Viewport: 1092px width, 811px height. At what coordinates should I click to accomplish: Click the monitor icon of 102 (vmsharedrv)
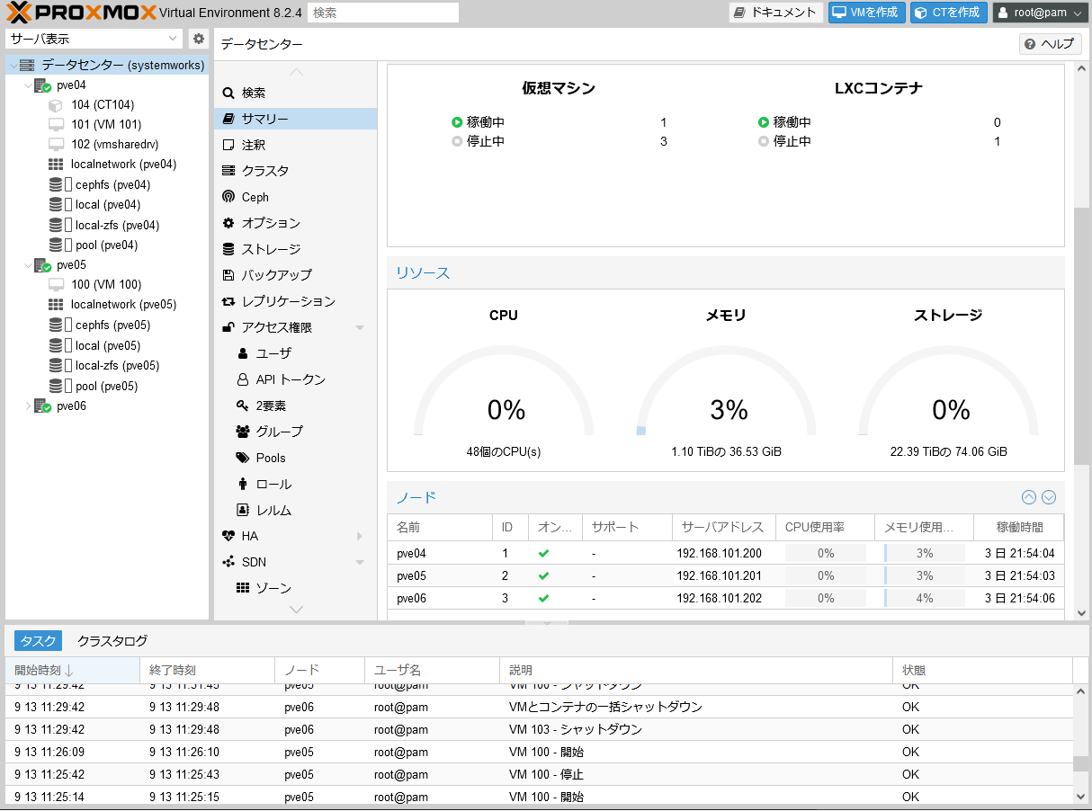[56, 145]
